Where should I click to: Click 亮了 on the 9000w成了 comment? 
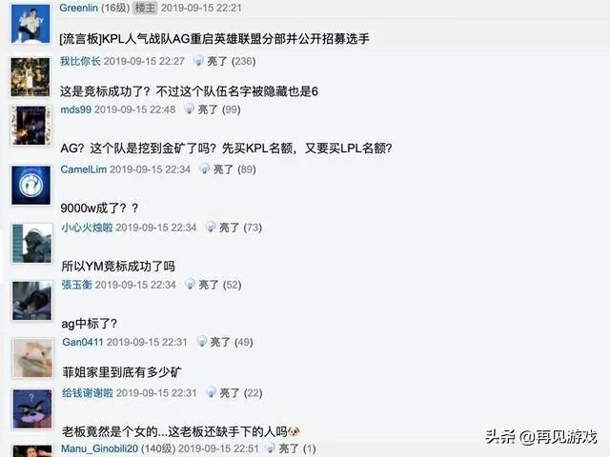click(223, 169)
